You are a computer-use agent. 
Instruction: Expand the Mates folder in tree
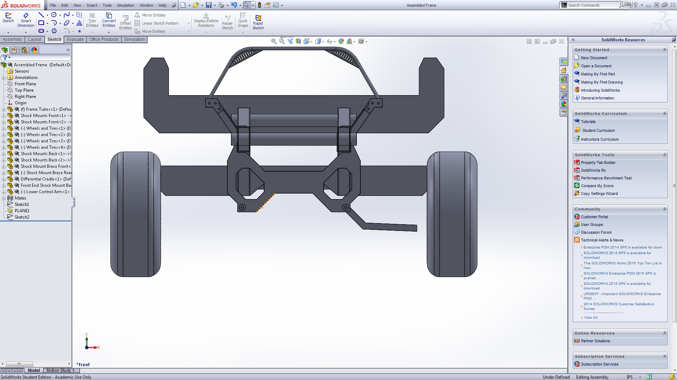pyautogui.click(x=4, y=198)
